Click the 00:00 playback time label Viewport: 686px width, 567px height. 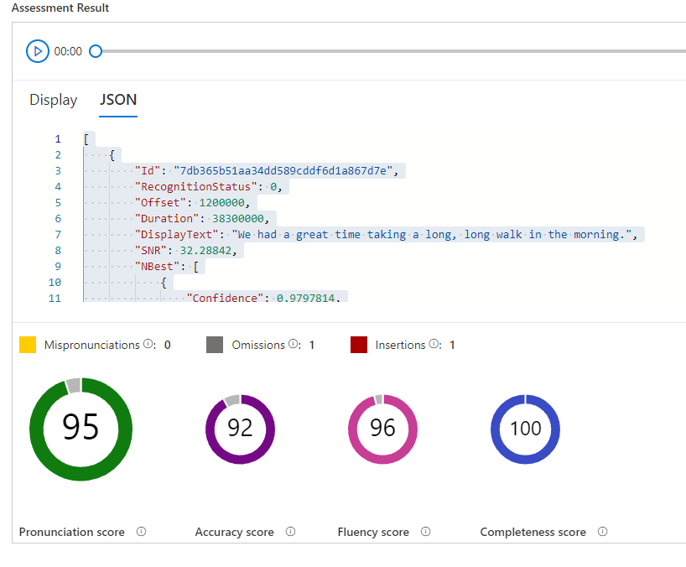[68, 52]
